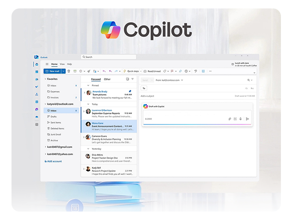
Task: Toggle the hamburger navigation pane button
Action: pyautogui.click(x=47, y=64)
